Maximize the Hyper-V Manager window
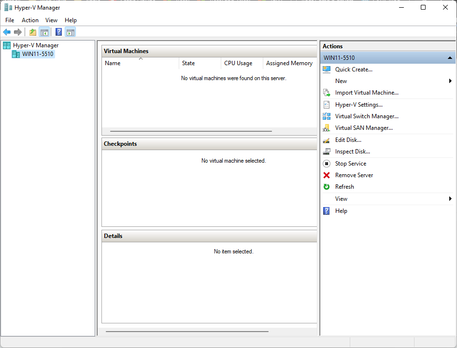 423,7
